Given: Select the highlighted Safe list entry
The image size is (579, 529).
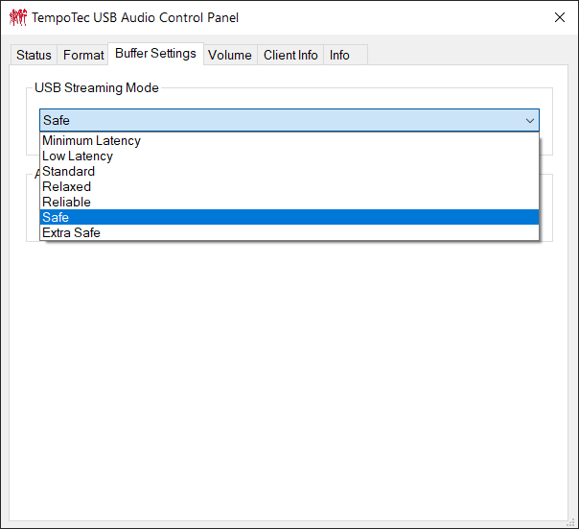Looking at the screenshot, I should pyautogui.click(x=56, y=218).
